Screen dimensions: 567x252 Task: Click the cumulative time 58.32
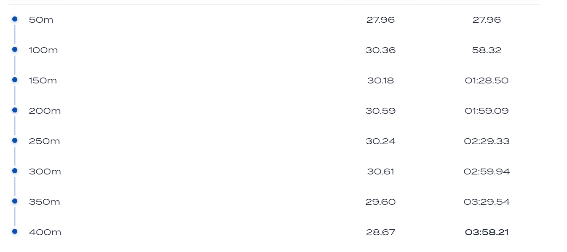[487, 50]
